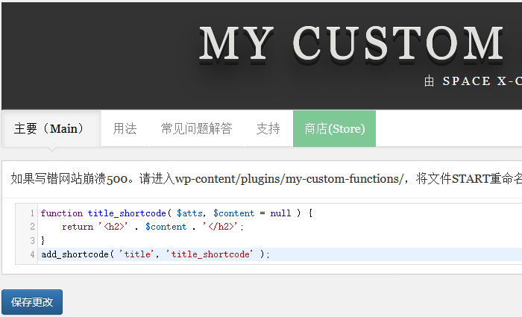Click the closing brace on line 3
This screenshot has height=317, width=522.
43,240
